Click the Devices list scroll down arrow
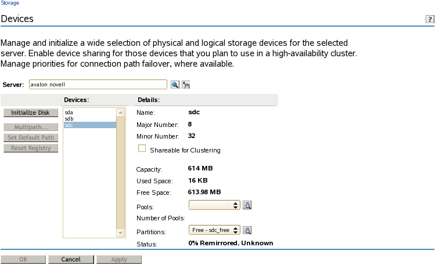The width and height of the screenshot is (435, 265). click(121, 233)
